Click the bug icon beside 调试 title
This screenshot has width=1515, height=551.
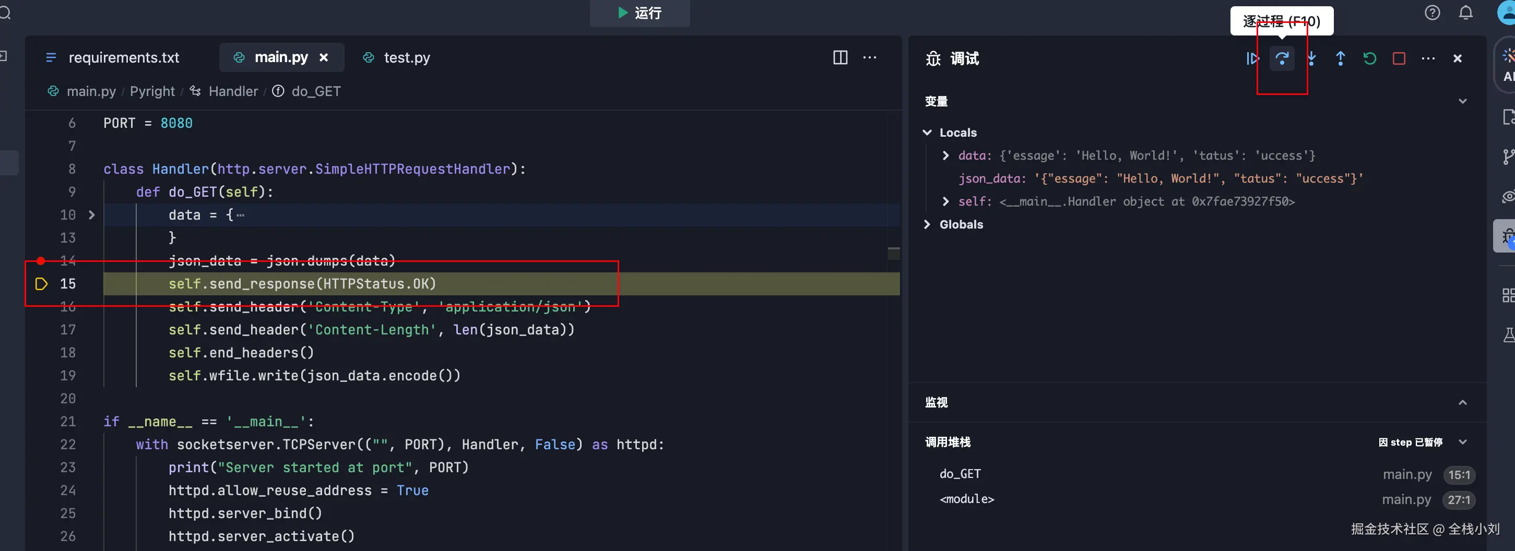933,58
